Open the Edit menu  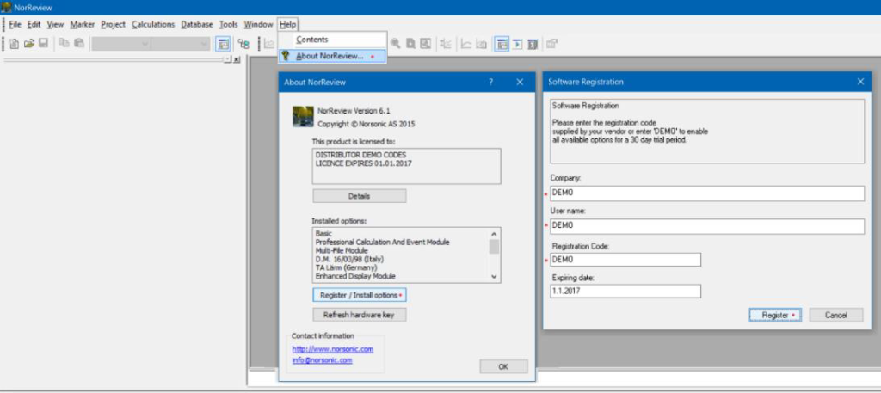pyautogui.click(x=34, y=25)
